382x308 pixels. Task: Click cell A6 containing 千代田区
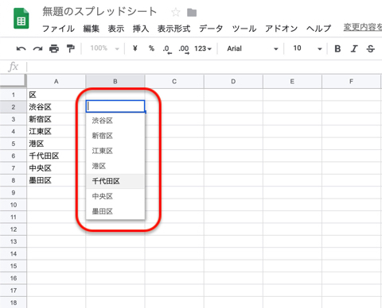tap(57, 156)
